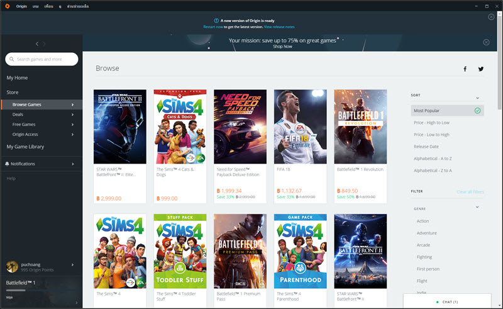This screenshot has width=503, height=309.
Task: Expand Browse Games submenu arrow
Action: (72, 104)
